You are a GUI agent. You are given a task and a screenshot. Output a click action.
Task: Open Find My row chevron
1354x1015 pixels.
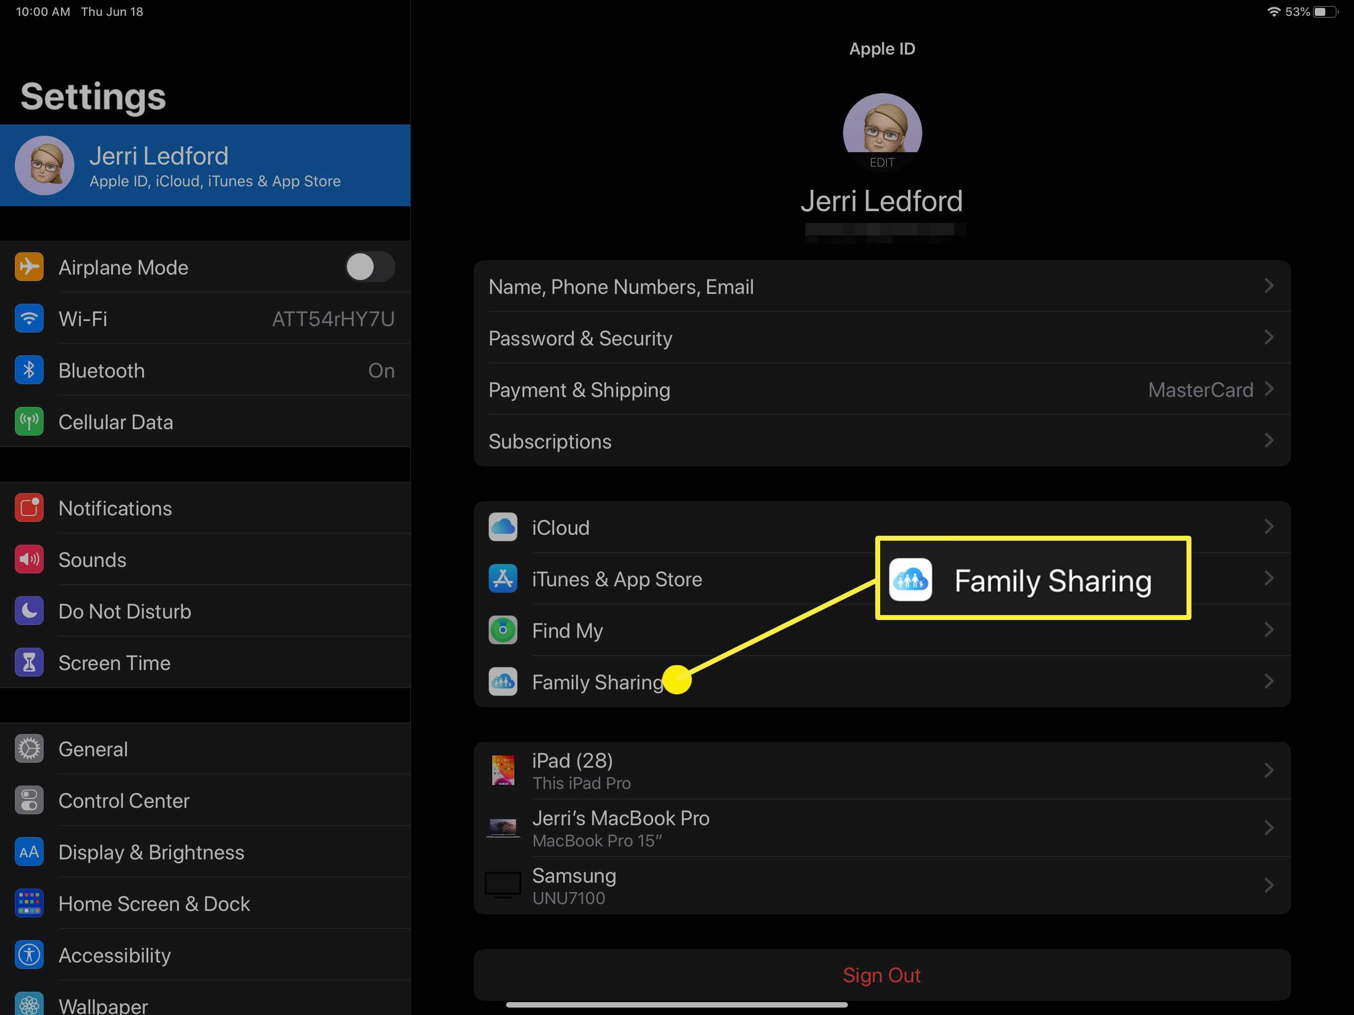pos(1269,629)
